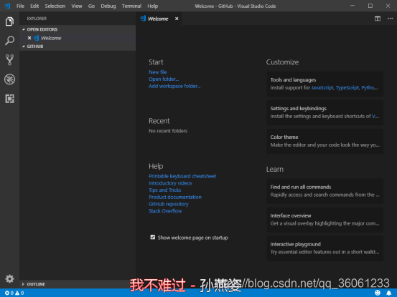397x297 pixels.
Task: Collapse the GITHUB folder section
Action: 78,47
